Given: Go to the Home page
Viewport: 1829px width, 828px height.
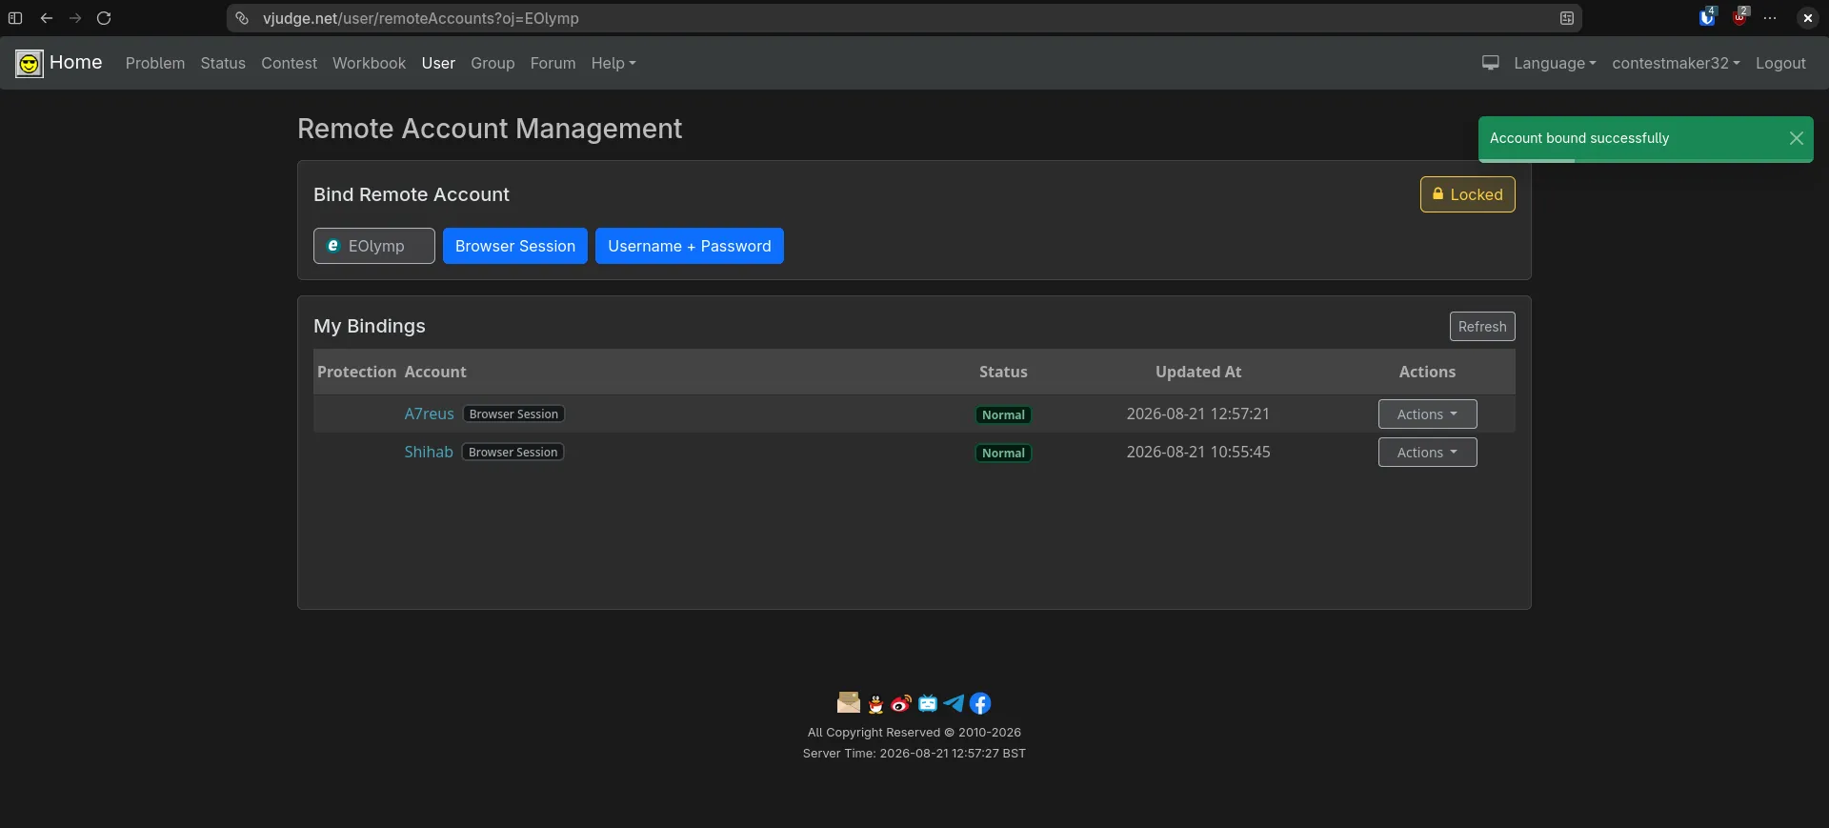Looking at the screenshot, I should point(75,63).
